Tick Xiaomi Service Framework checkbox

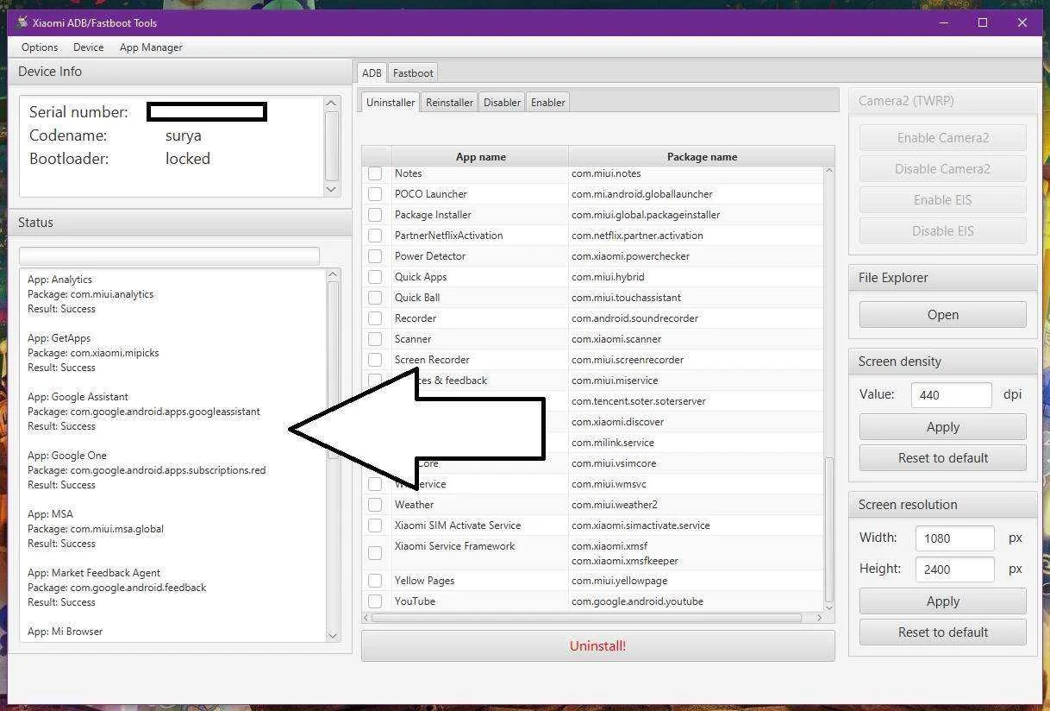[375, 553]
